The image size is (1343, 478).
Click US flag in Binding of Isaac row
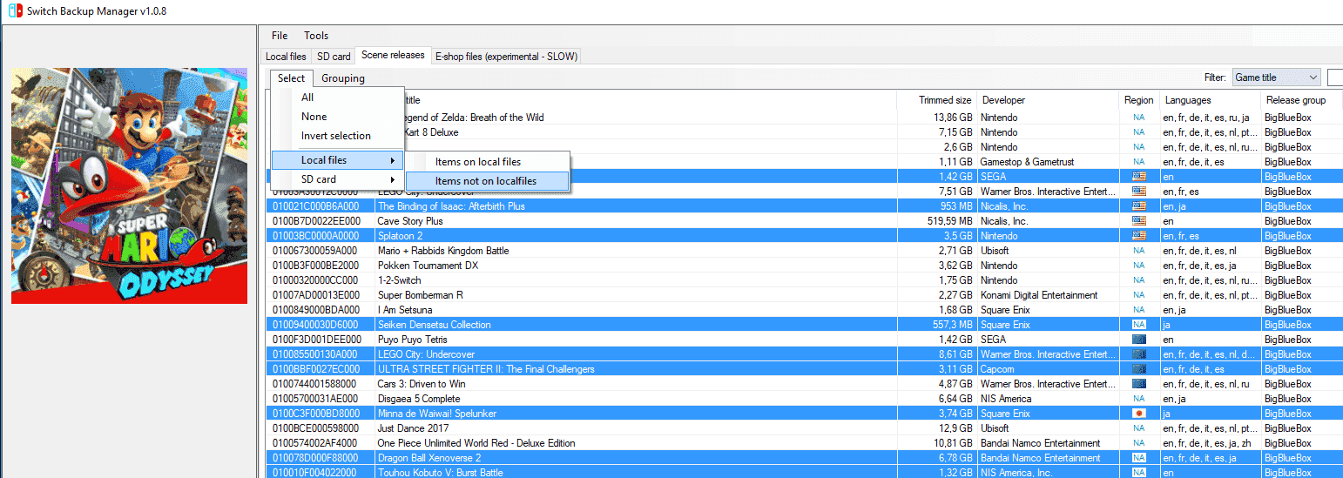click(1138, 206)
